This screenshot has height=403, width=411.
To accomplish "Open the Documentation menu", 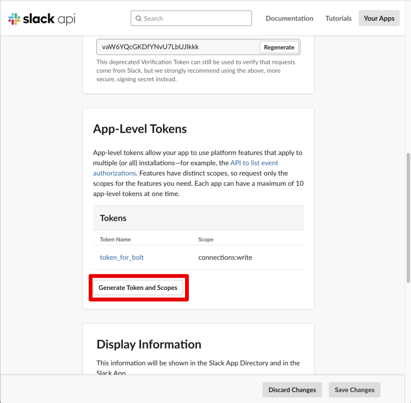I will click(289, 18).
